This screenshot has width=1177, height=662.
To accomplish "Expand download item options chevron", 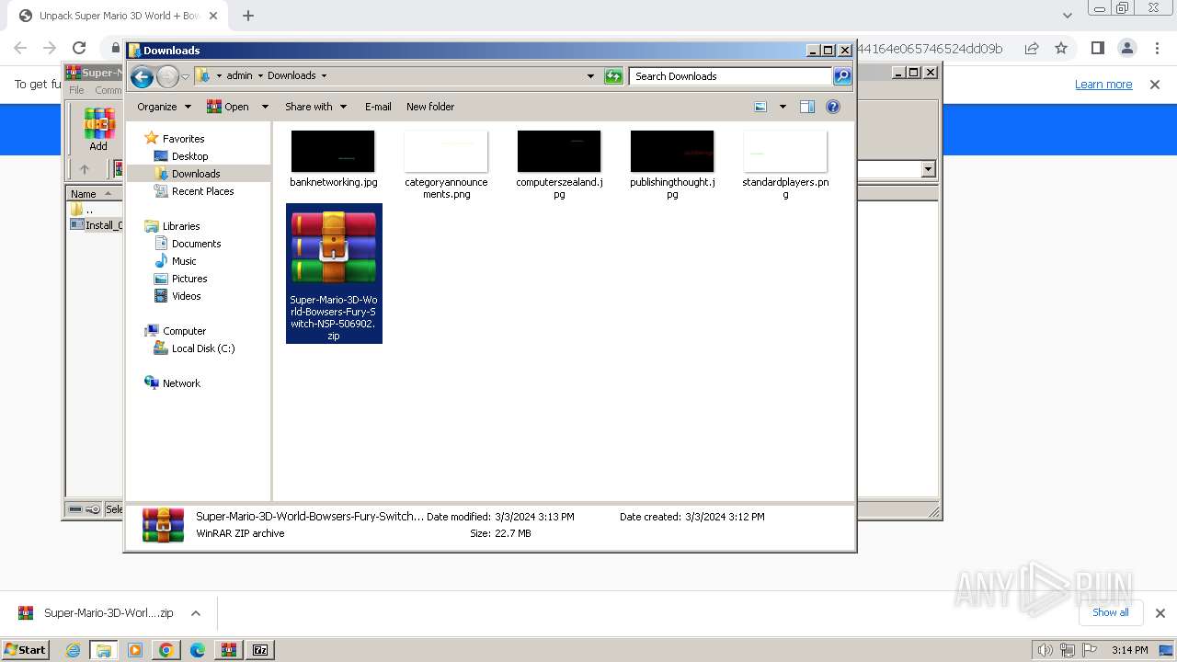I will click(x=196, y=613).
